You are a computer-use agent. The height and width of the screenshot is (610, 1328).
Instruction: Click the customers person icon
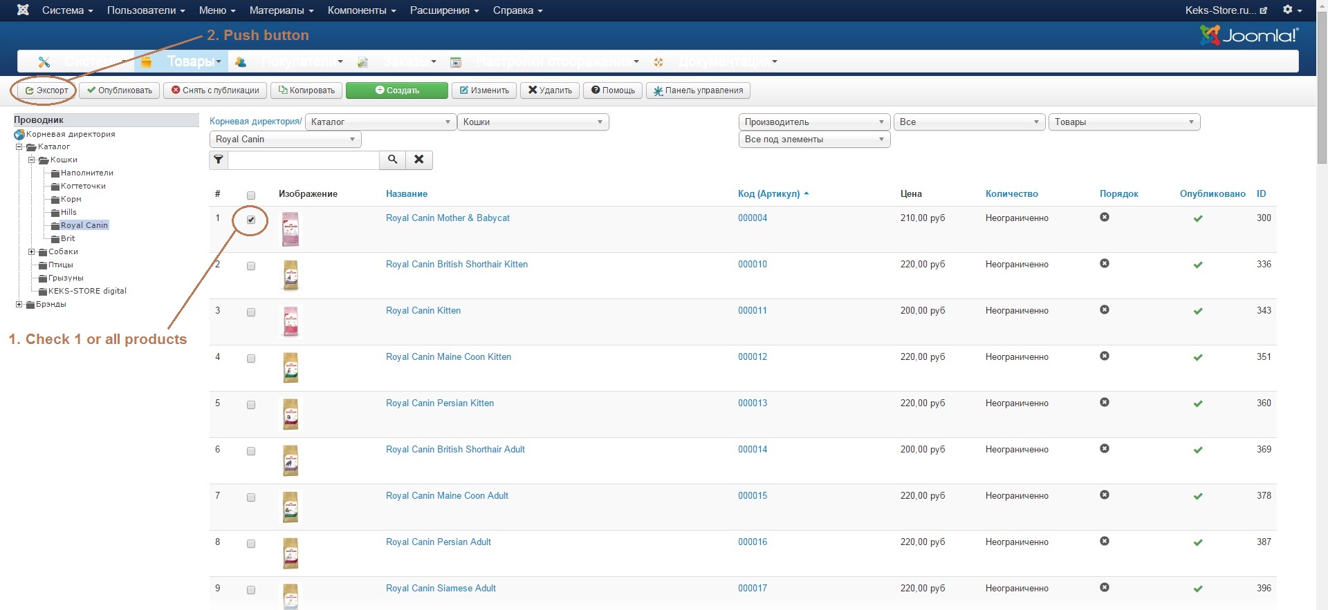pos(241,62)
